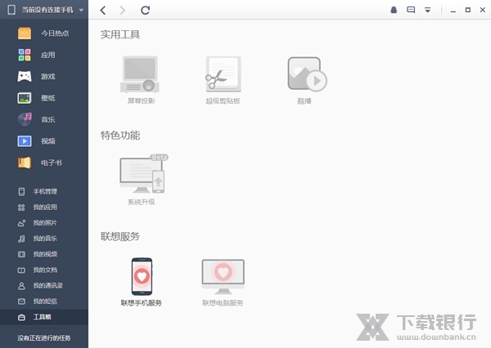The image size is (491, 348).
Task: Select the 应用 apps grid icon
Action: (x=25, y=55)
